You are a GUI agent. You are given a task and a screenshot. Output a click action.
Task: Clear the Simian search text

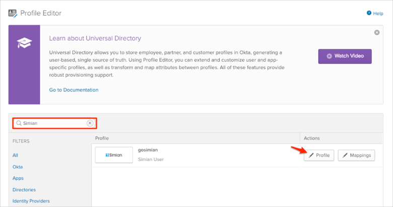[x=90, y=123]
